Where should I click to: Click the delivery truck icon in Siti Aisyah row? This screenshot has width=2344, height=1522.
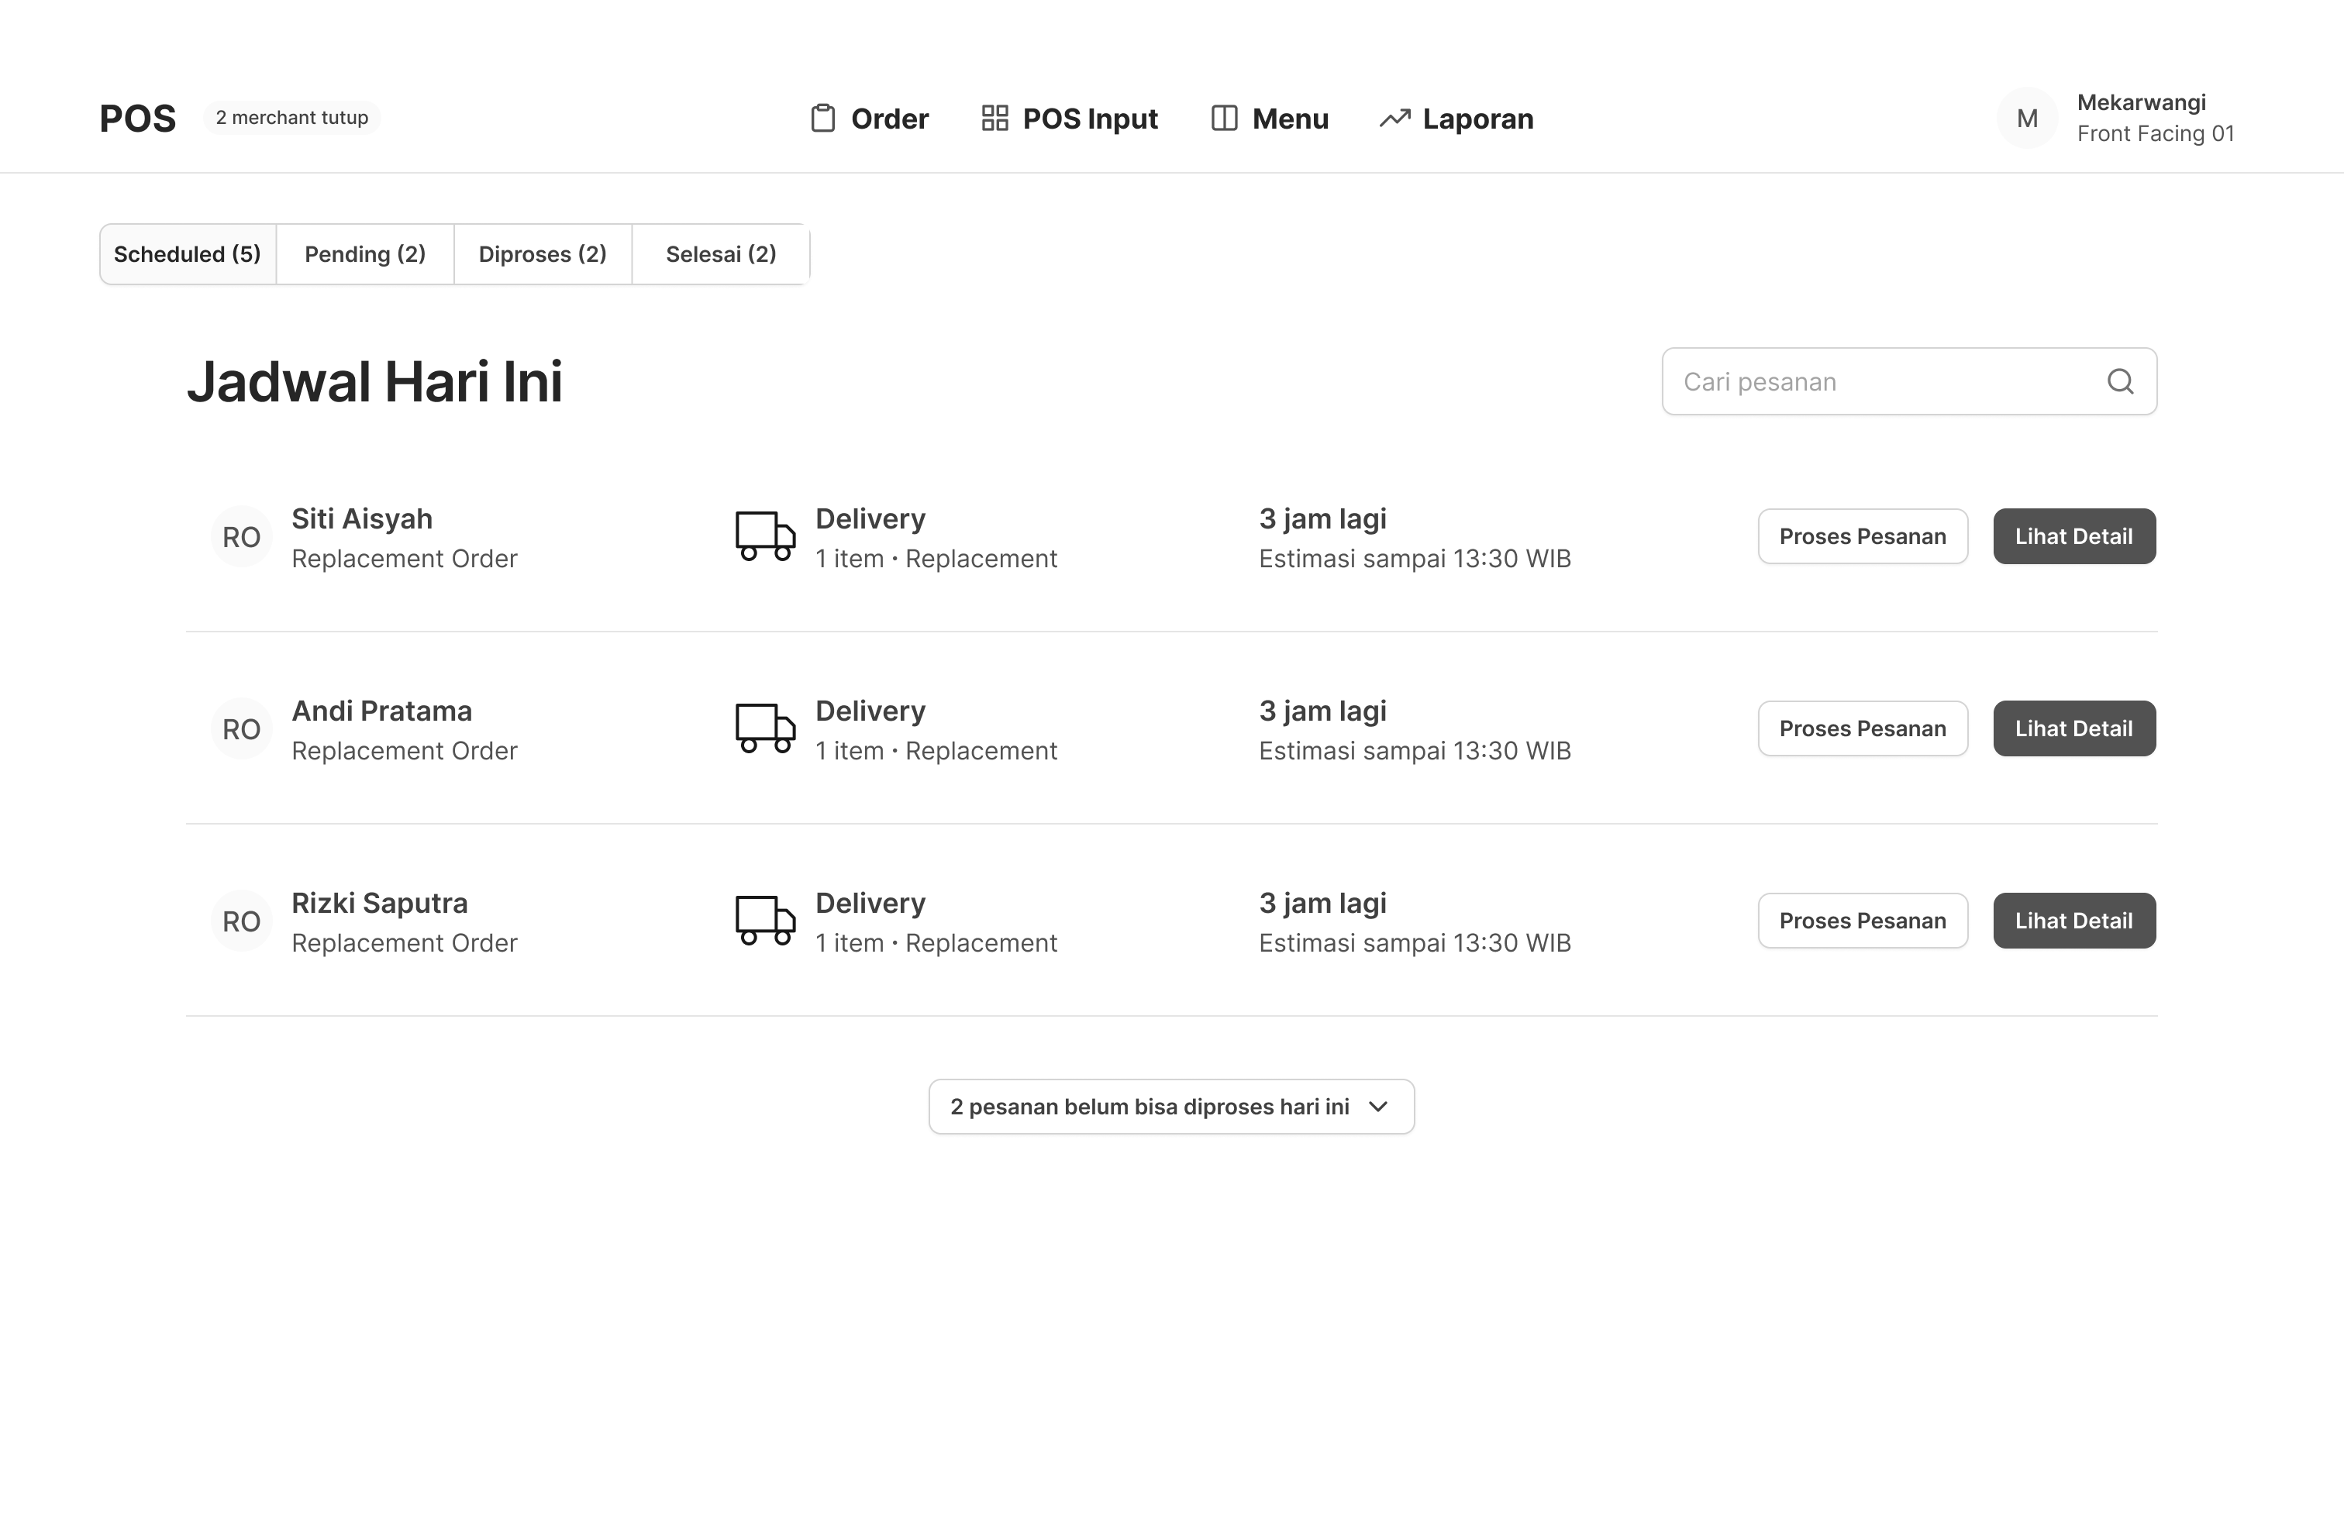tap(765, 536)
